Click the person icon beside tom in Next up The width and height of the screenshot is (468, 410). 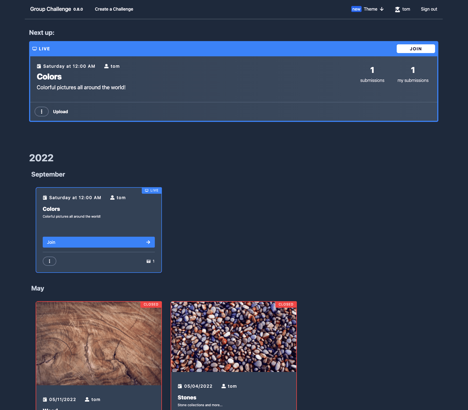pos(106,66)
